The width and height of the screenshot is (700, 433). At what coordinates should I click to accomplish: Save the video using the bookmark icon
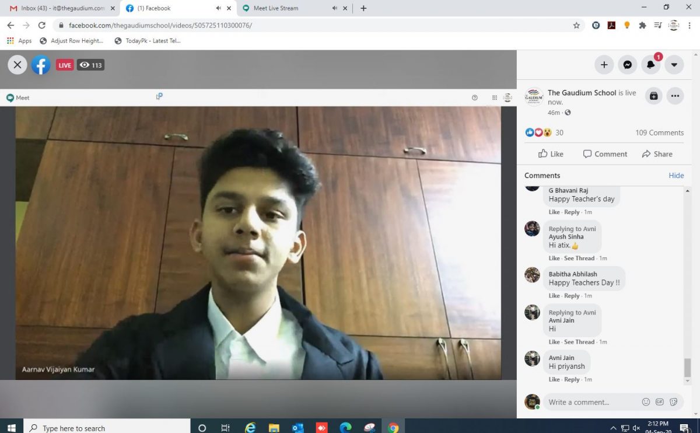(654, 96)
